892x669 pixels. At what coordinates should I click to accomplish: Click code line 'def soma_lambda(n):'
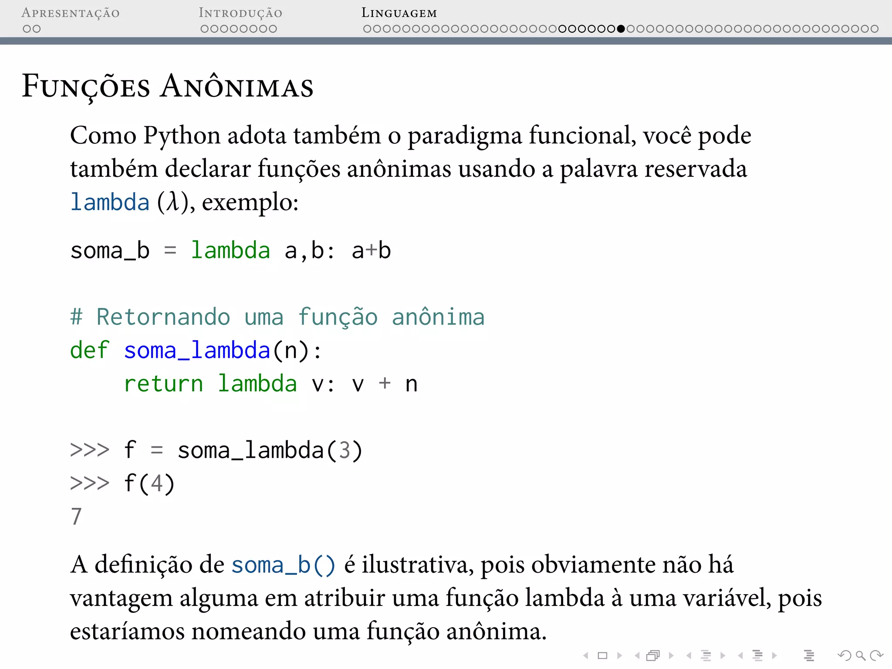[x=196, y=351]
